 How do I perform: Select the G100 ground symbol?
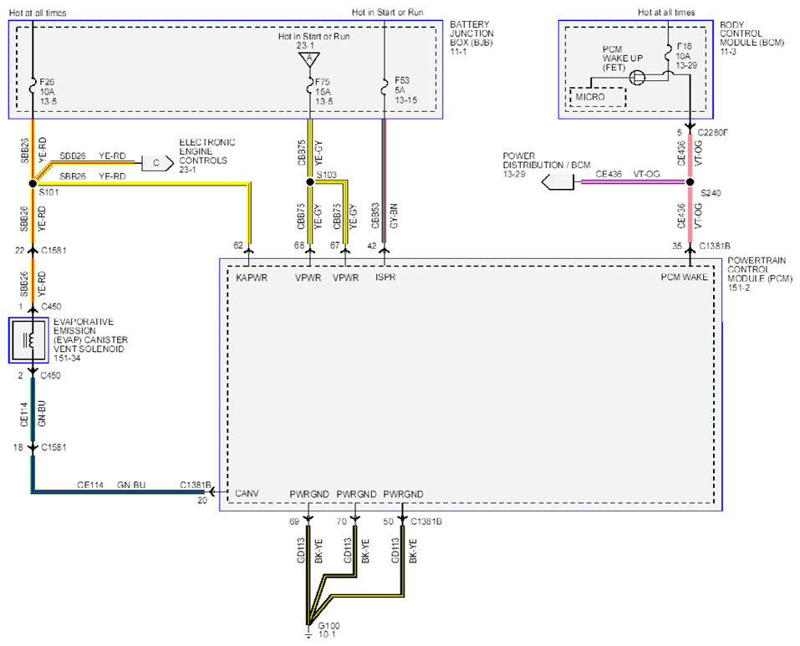[308, 633]
